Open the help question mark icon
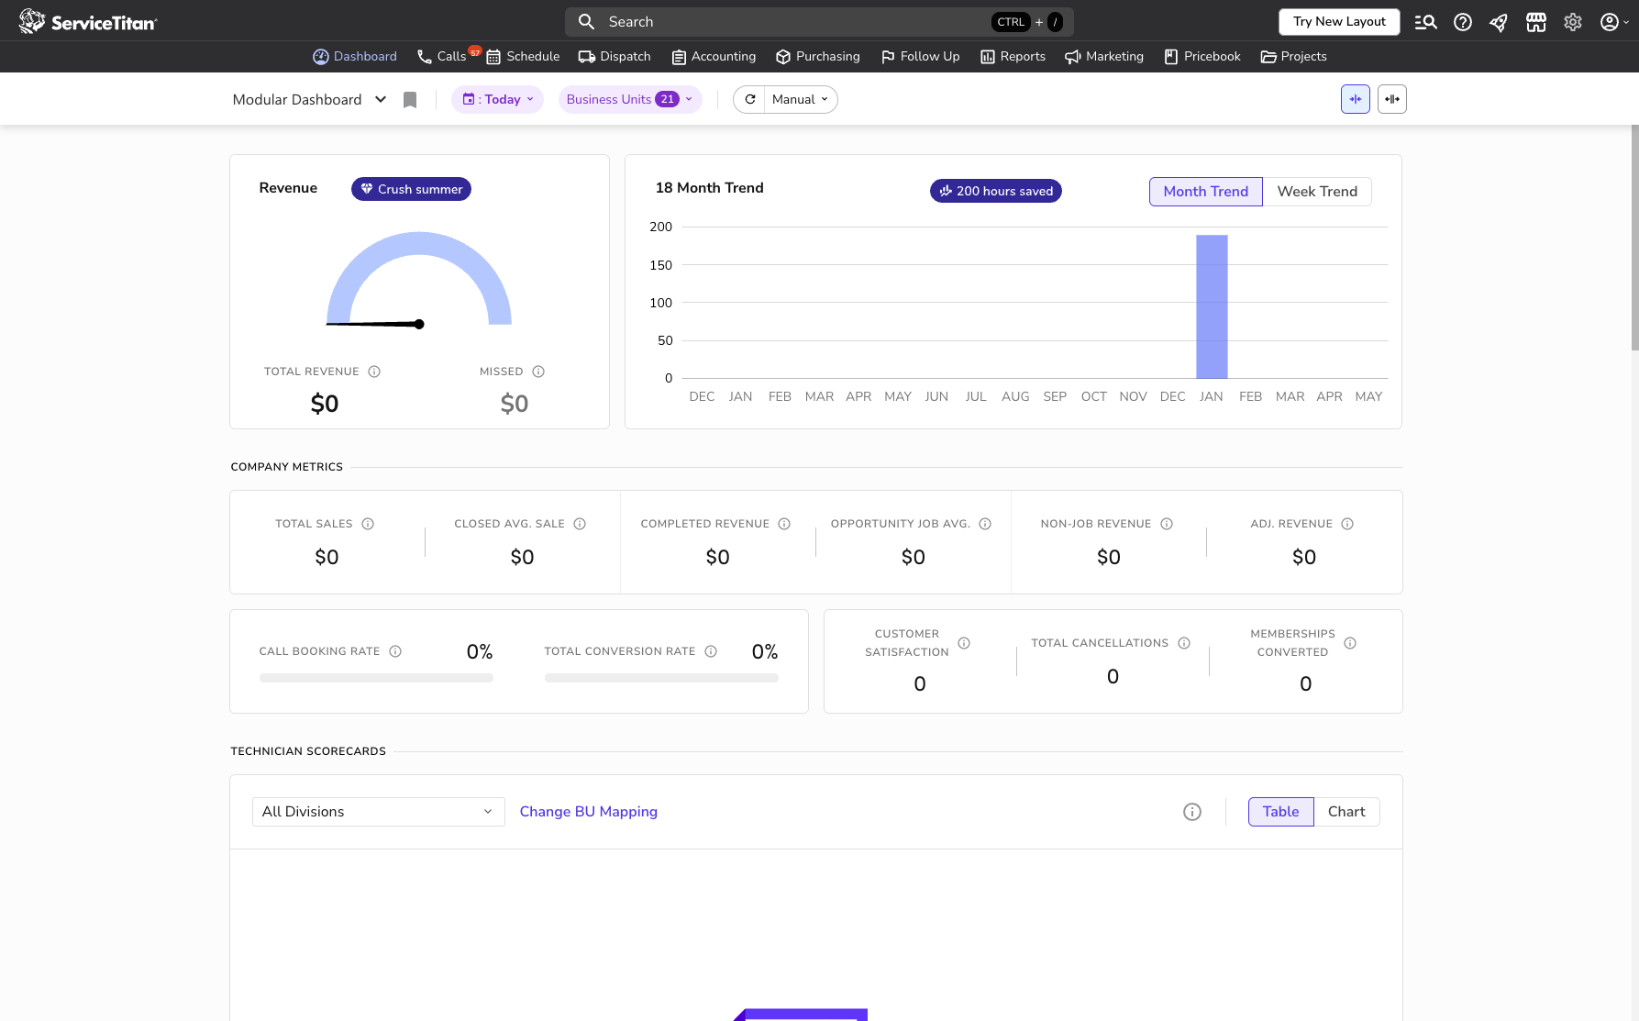 [1463, 22]
